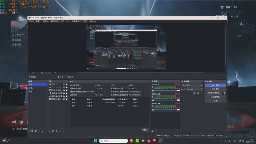Image resolution: width=256 pixels, height=144 pixels.
Task: Add a new source with sources plus icon
Action: click(50, 131)
